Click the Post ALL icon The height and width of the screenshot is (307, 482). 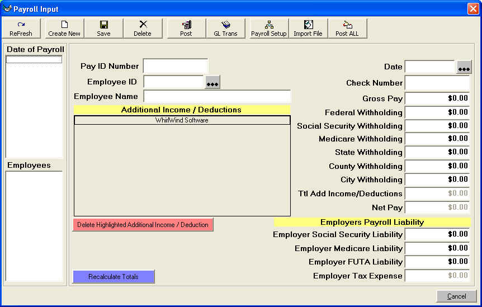click(347, 25)
